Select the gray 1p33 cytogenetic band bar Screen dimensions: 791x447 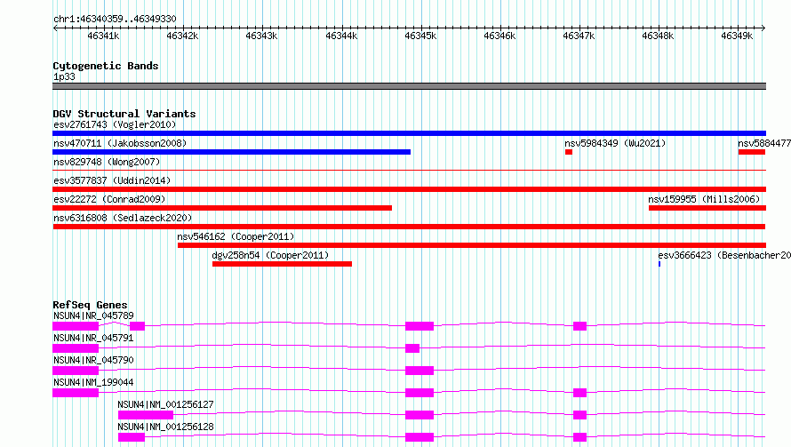pyautogui.click(x=409, y=86)
